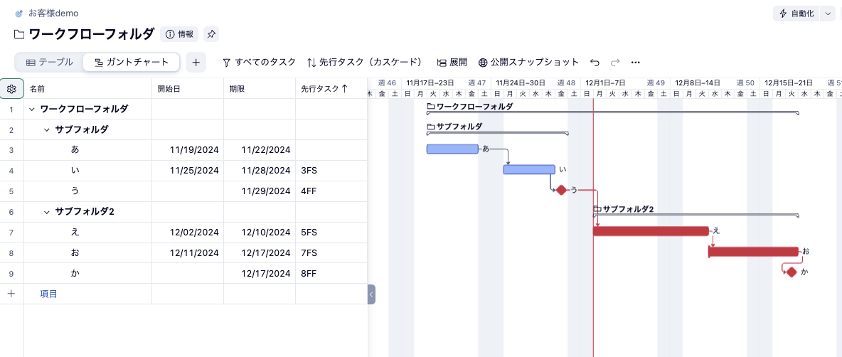Click the red え task bar in Gantt
The image size is (842, 357).
point(651,231)
